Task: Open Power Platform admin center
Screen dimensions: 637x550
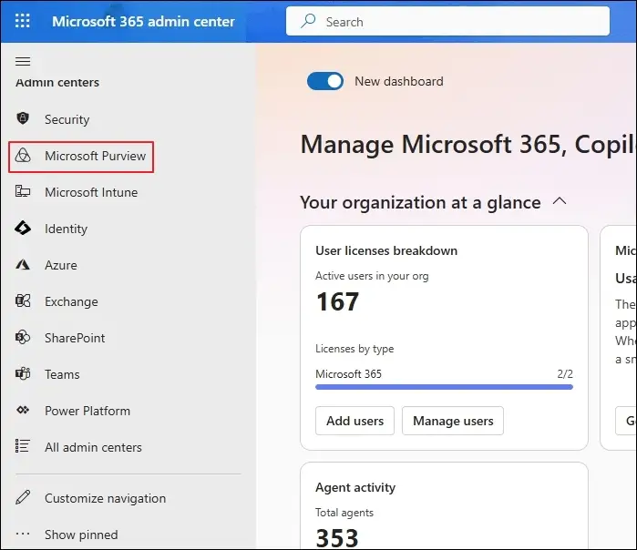Action: point(87,411)
